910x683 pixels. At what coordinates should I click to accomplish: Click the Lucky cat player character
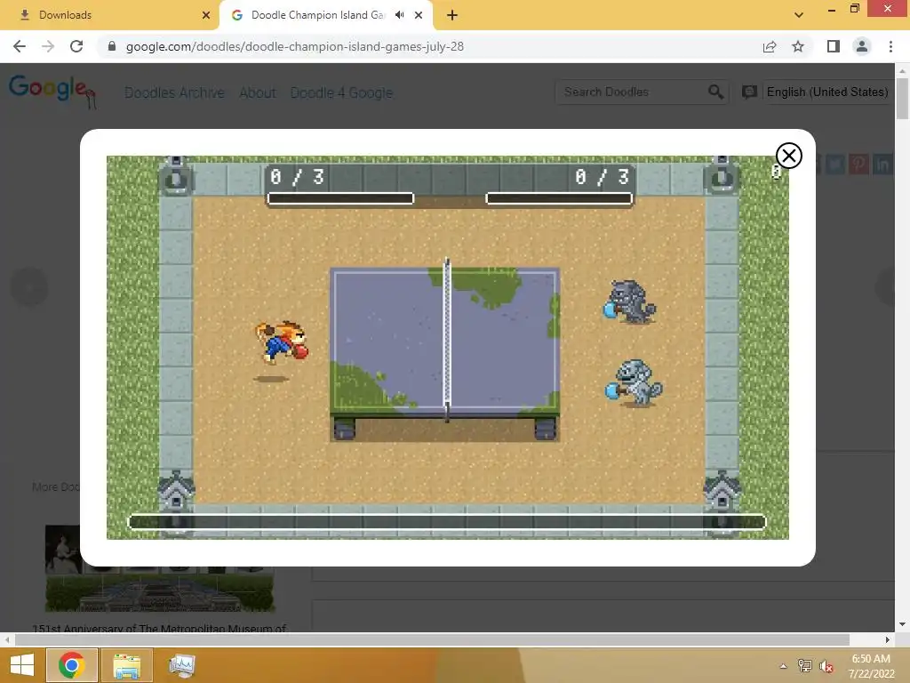pyautogui.click(x=282, y=342)
